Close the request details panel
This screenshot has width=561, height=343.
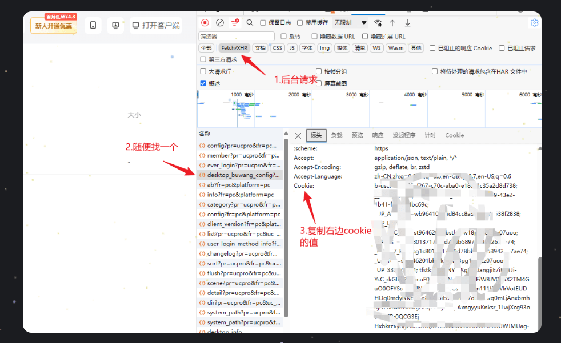(x=298, y=135)
